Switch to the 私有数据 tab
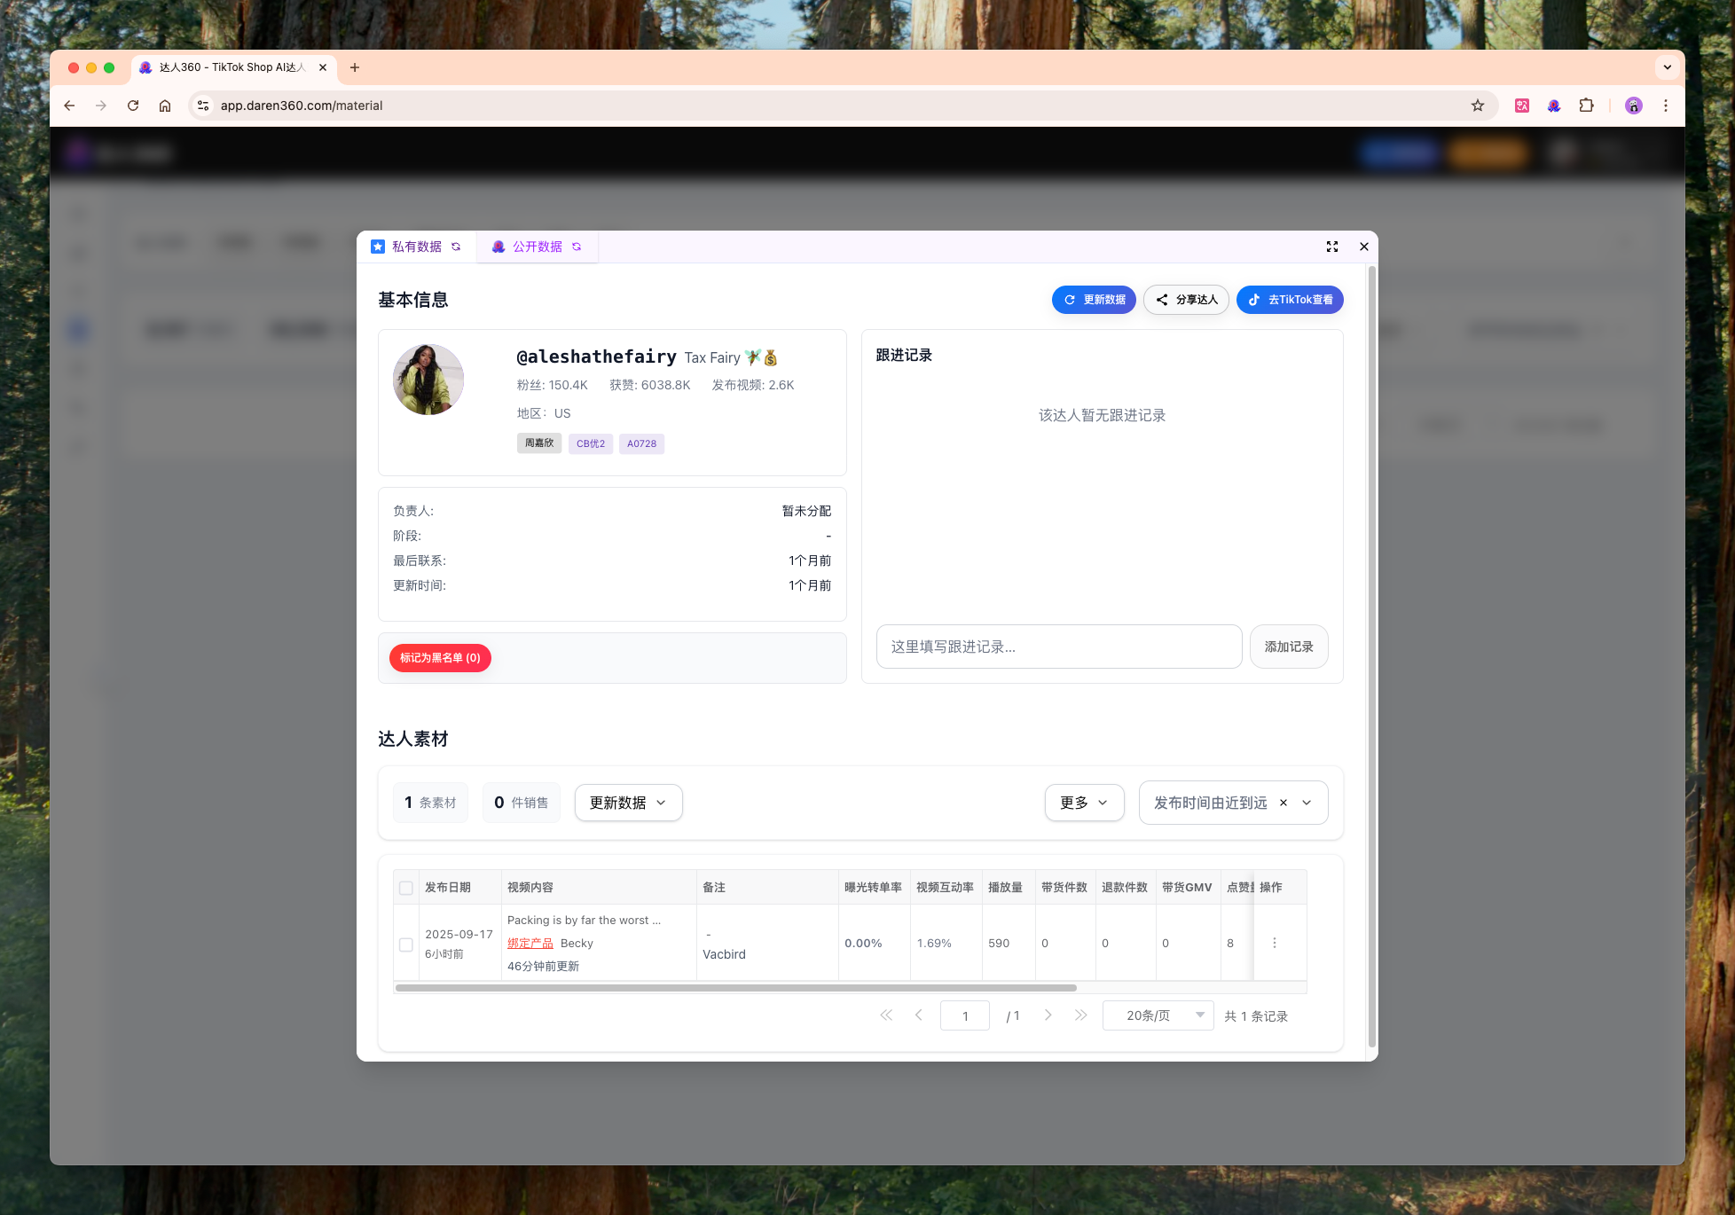Image resolution: width=1735 pixels, height=1215 pixels. pos(416,247)
